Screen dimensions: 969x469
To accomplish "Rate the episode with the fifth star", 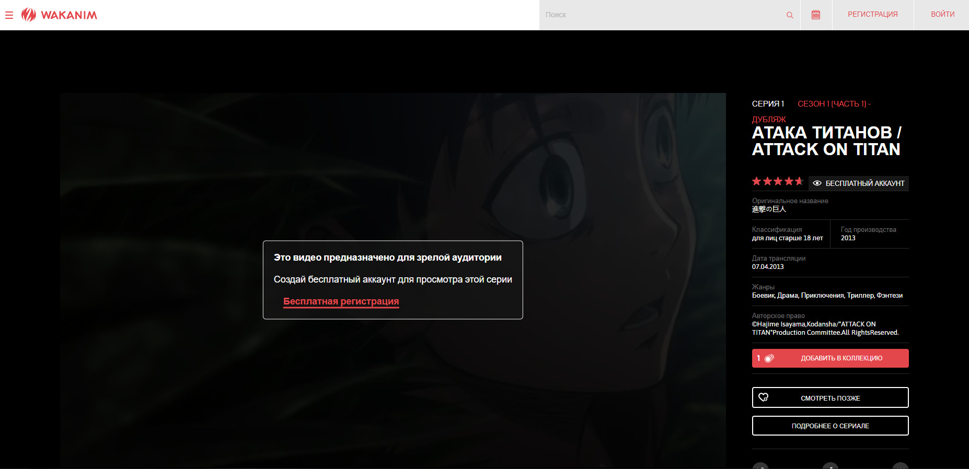I will point(799,181).
